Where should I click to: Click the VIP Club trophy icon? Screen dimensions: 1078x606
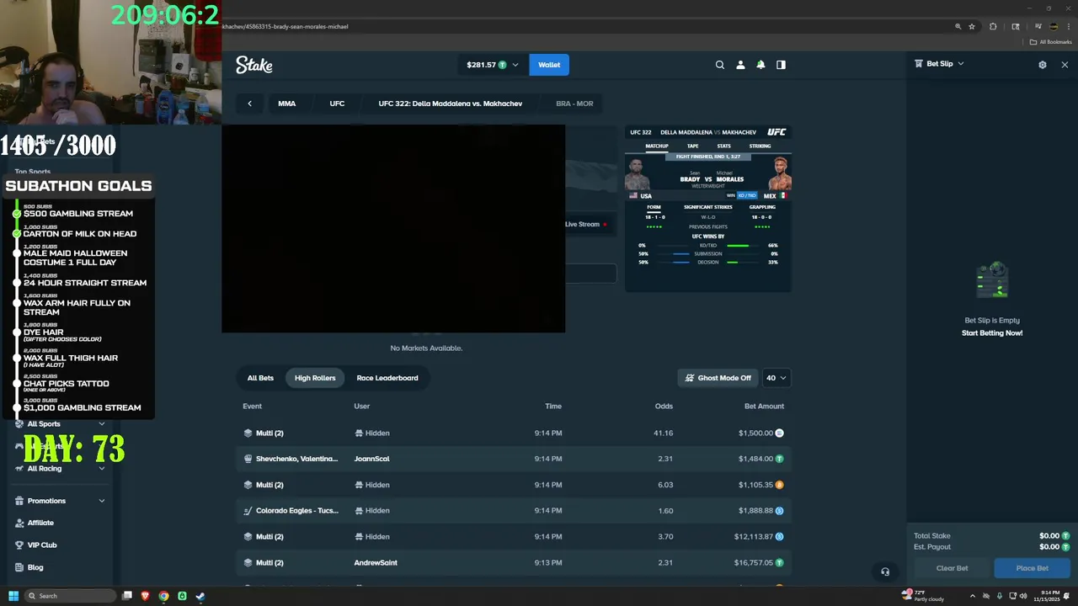(x=19, y=545)
